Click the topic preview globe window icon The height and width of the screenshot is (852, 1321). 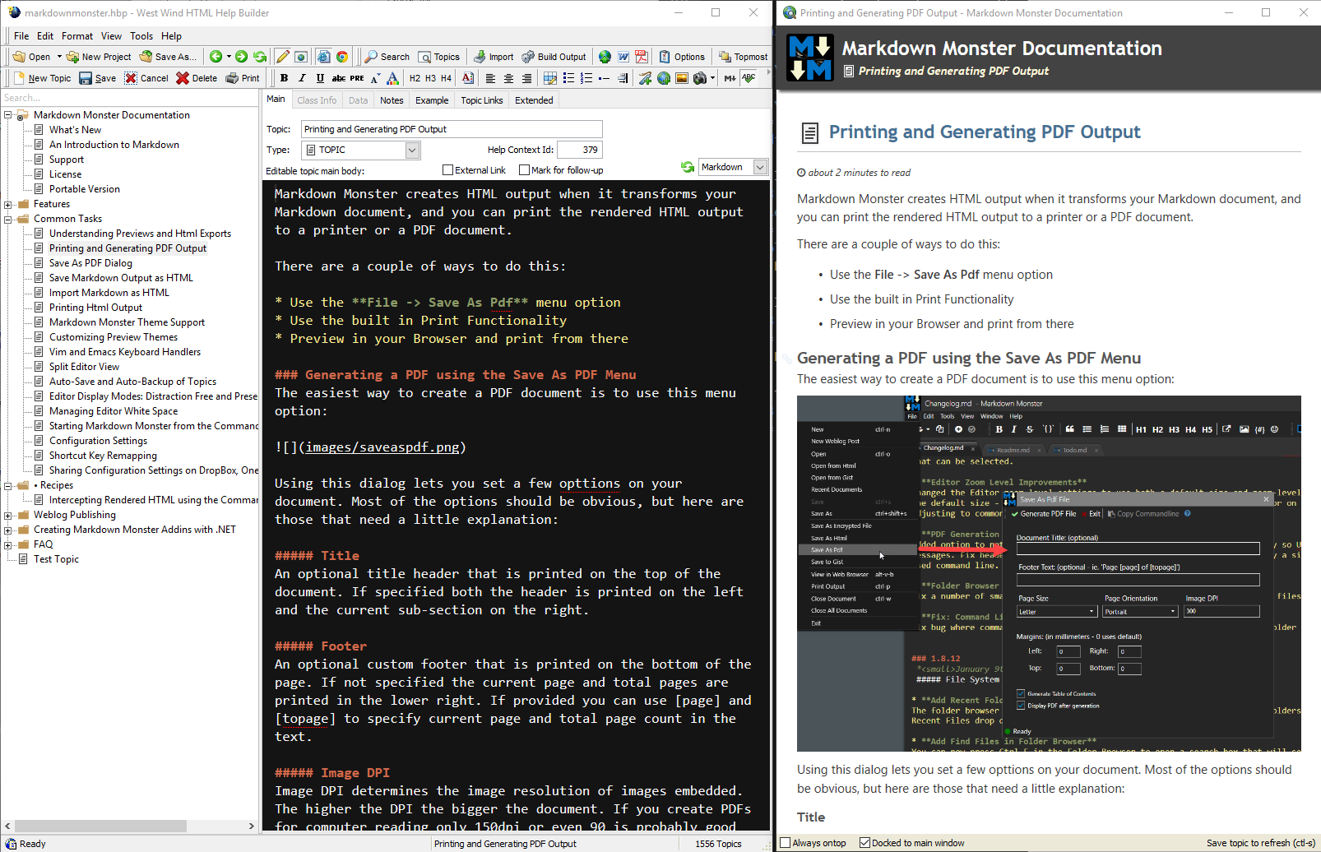(301, 57)
